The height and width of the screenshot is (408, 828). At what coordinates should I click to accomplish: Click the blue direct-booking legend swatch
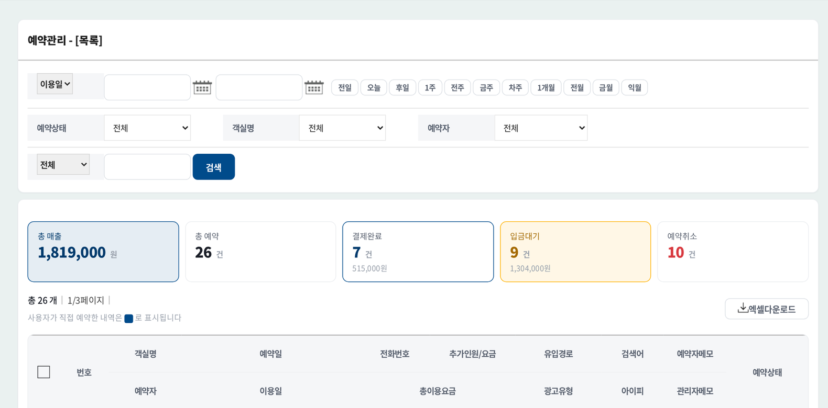tap(128, 318)
